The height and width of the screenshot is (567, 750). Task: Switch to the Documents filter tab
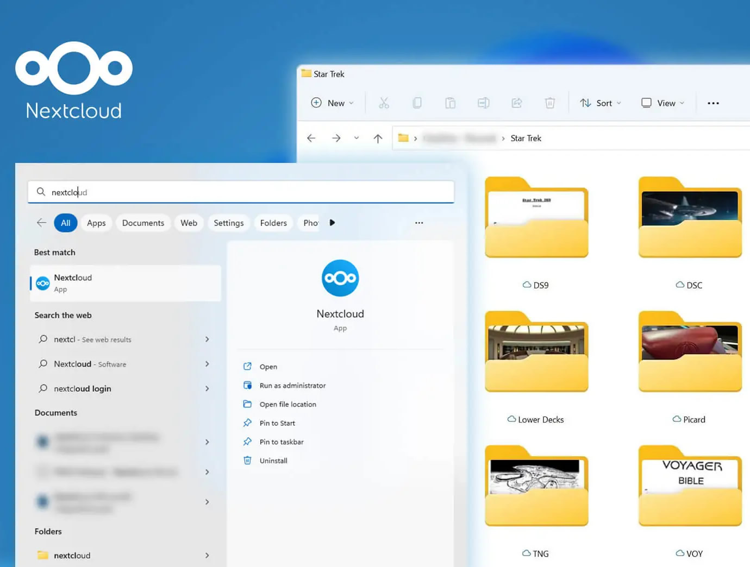tap(143, 223)
